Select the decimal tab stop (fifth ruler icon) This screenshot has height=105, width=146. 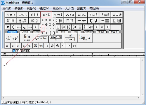29,51
